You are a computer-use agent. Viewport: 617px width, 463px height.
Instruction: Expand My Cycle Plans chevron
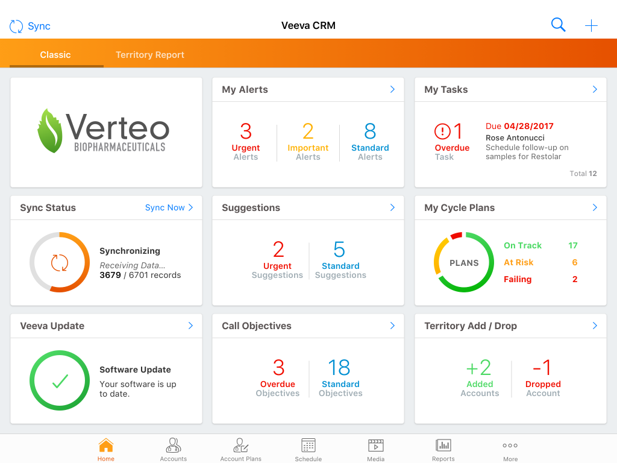pos(595,207)
